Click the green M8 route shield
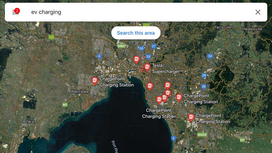Viewport: 272px width, 153px height. point(51,37)
